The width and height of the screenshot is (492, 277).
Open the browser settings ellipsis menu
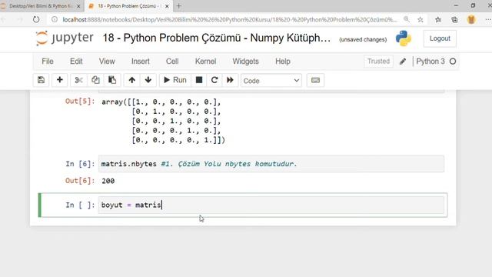coord(487,19)
